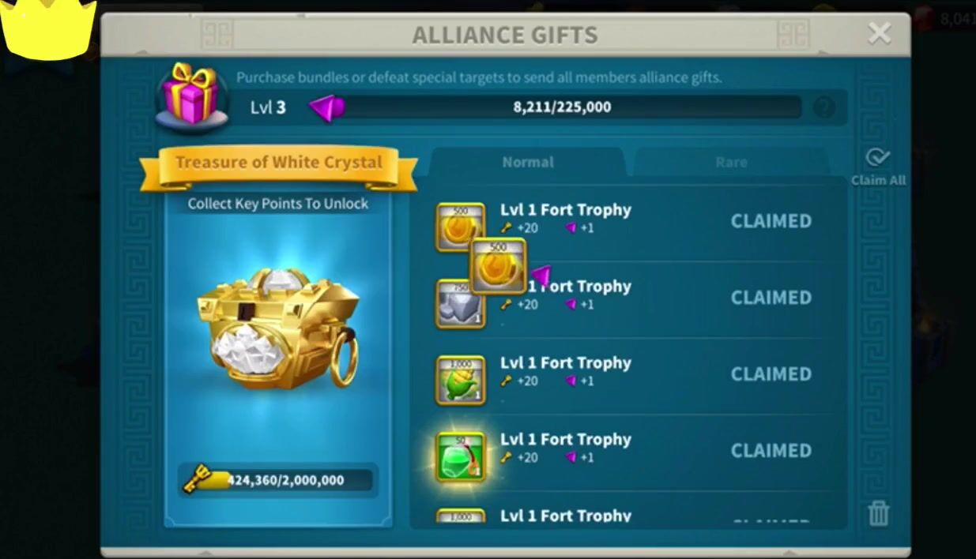
Task: Click the floating 500 gold coin popup
Action: (498, 266)
